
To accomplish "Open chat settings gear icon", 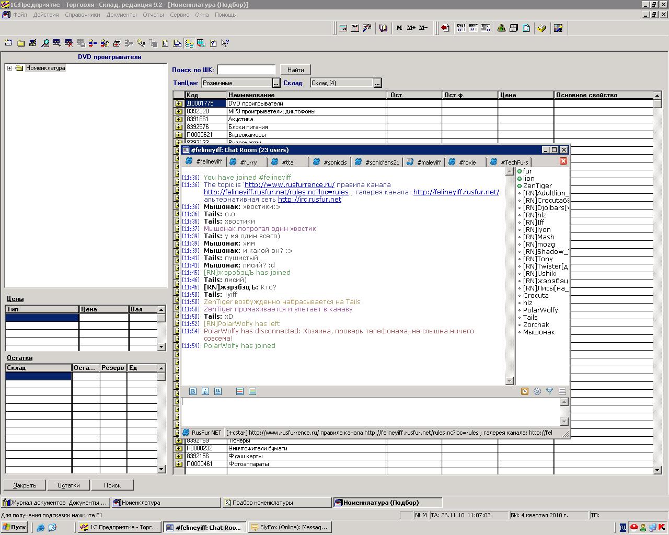I will (537, 391).
